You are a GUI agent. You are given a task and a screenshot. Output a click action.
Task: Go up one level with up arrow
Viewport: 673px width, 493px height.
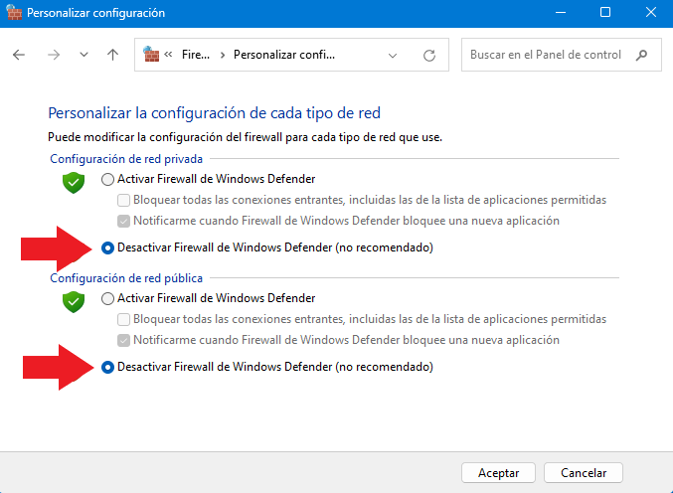[x=113, y=55]
